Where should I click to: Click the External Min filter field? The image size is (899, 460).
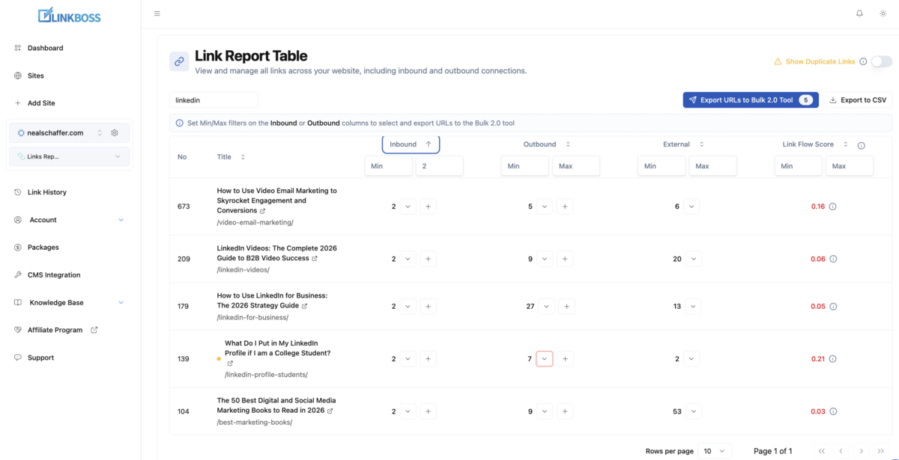pos(662,166)
